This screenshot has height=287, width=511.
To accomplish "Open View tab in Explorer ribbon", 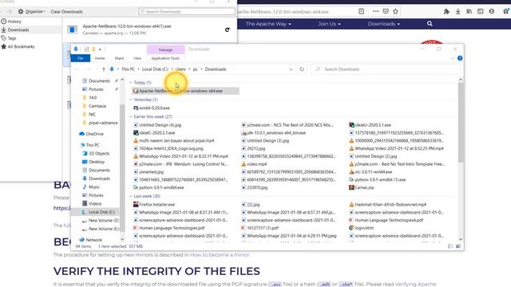I will (137, 58).
